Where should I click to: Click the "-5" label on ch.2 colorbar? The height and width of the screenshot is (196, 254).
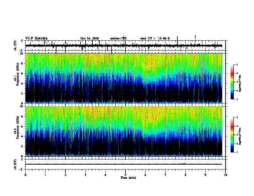pyautogui.click(x=237, y=135)
